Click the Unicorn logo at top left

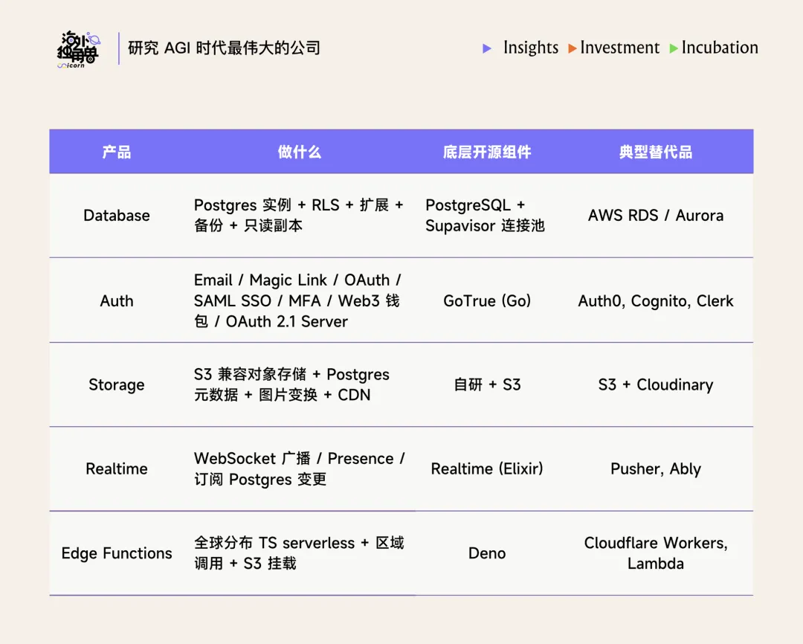click(79, 49)
